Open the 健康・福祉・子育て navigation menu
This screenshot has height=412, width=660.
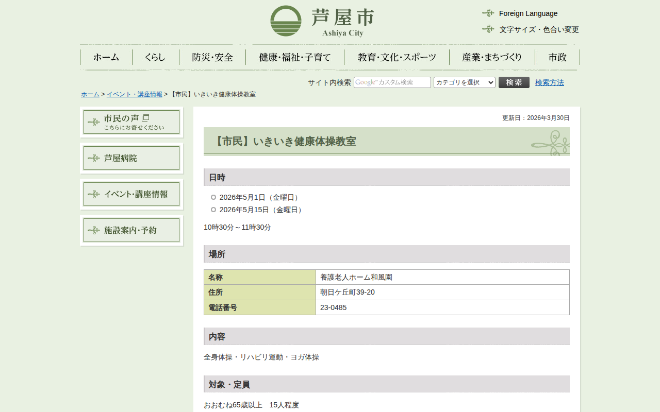(x=295, y=57)
